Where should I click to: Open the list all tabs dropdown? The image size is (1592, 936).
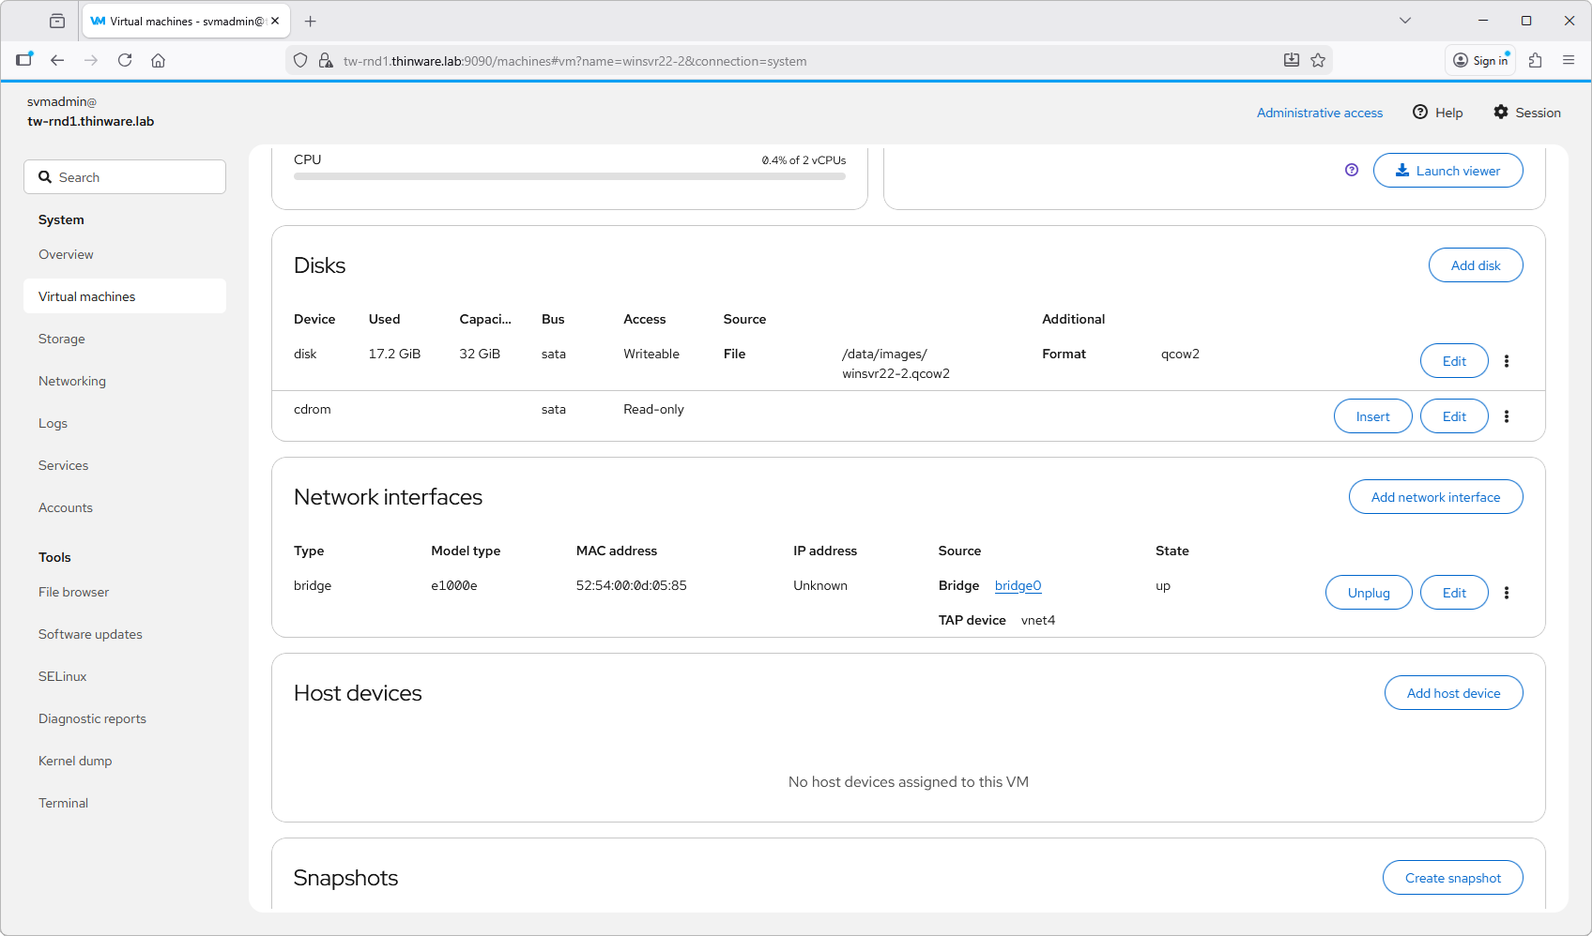coord(1405,21)
